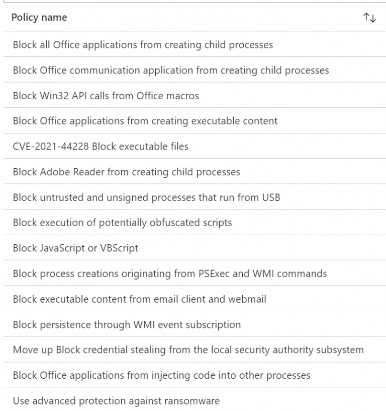This screenshot has width=386, height=411.
Task: Open Block all Office applications from creating child processes
Action: pos(142,45)
